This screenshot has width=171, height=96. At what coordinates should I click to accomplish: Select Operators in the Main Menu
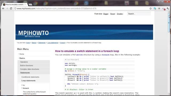pyautogui.click(x=34, y=62)
